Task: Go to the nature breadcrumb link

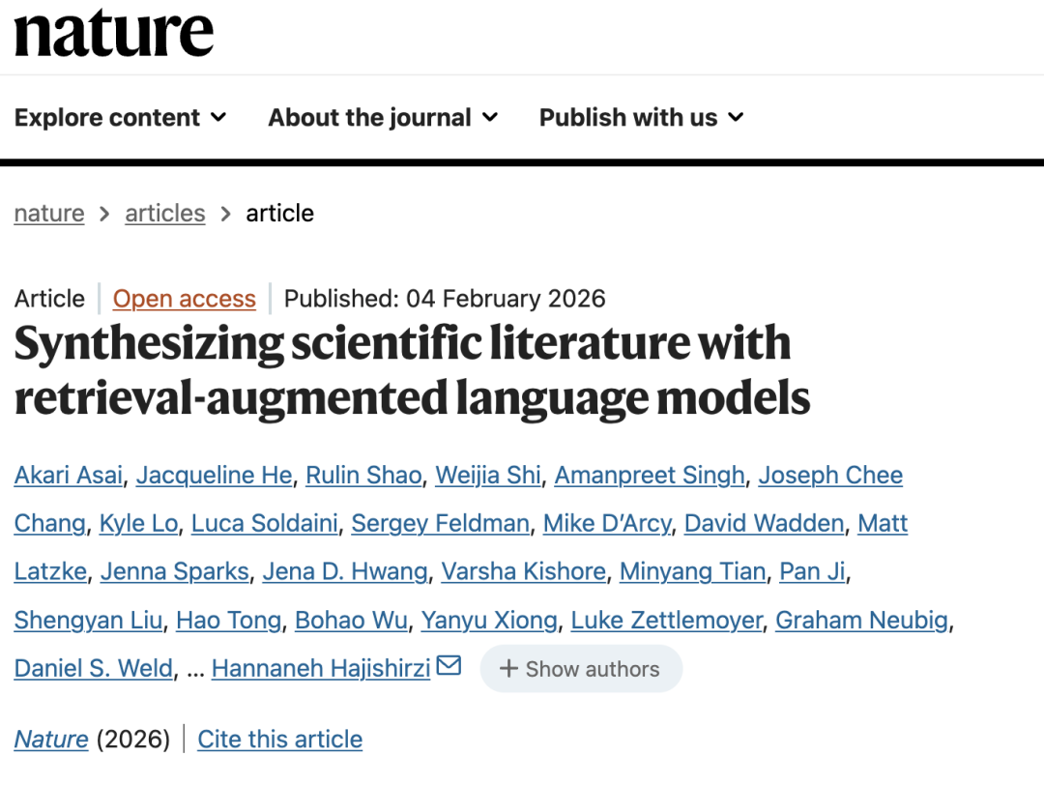Action: coord(49,214)
